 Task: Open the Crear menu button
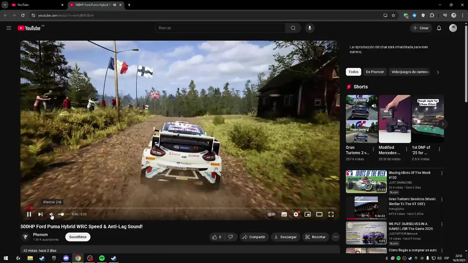pyautogui.click(x=421, y=28)
